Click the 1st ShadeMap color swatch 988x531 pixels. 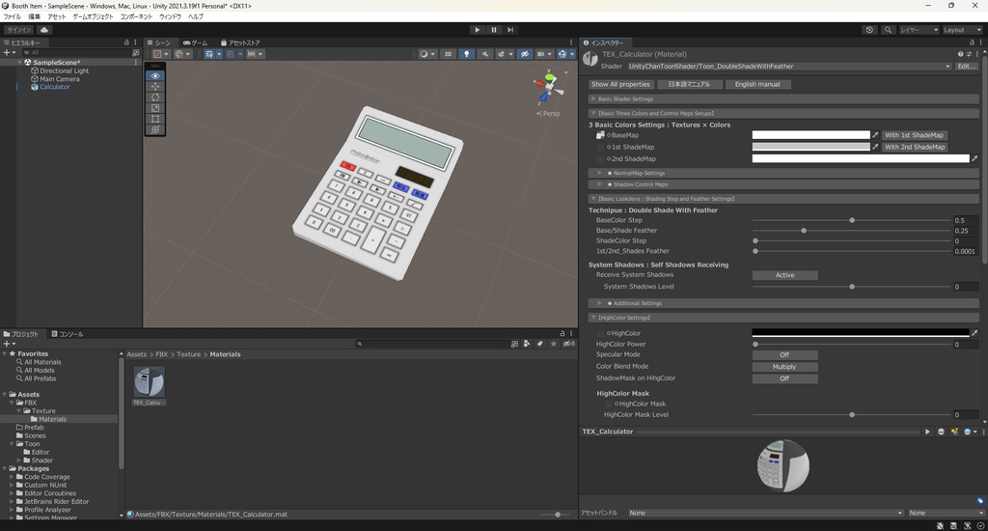810,147
